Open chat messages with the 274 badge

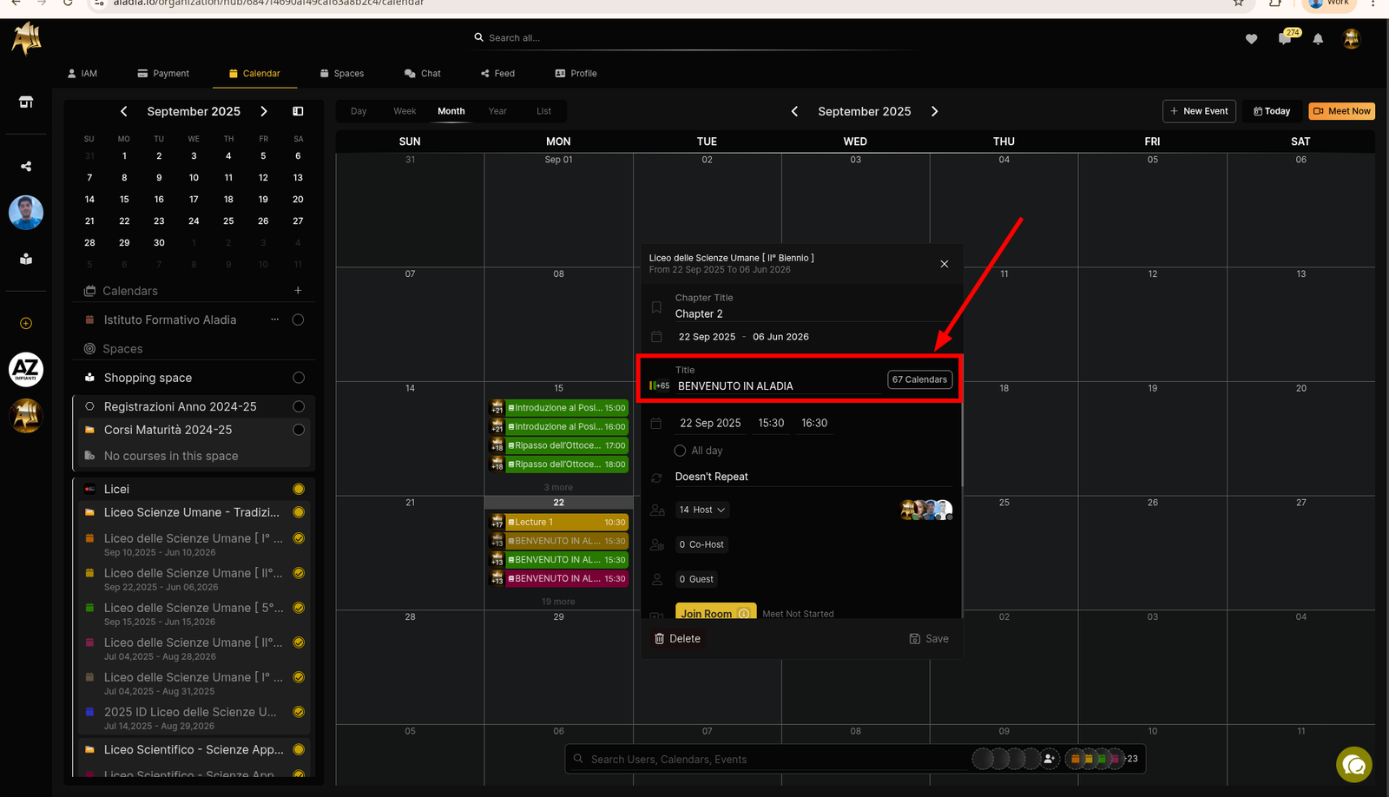(1286, 37)
